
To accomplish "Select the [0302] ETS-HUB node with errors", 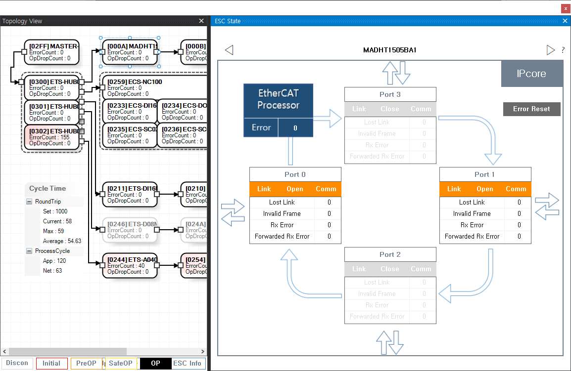I will 52,137.
